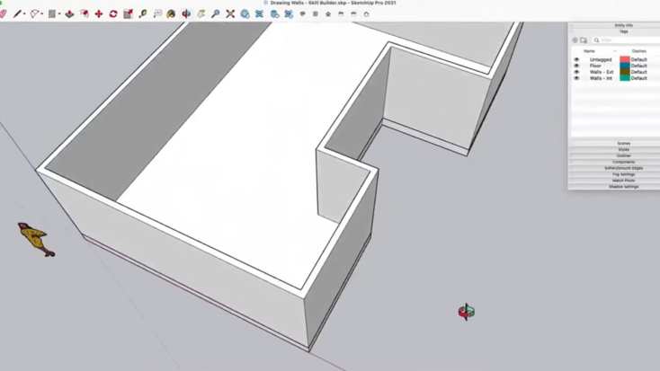The height and width of the screenshot is (371, 660).
Task: Click the Walls - Int green swatch
Action: click(625, 78)
